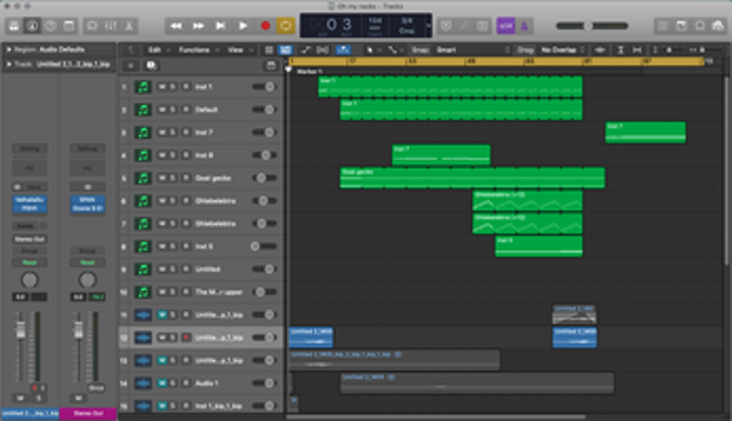732x421 pixels.
Task: Open the Functions menu in tracks area
Action: (198, 50)
